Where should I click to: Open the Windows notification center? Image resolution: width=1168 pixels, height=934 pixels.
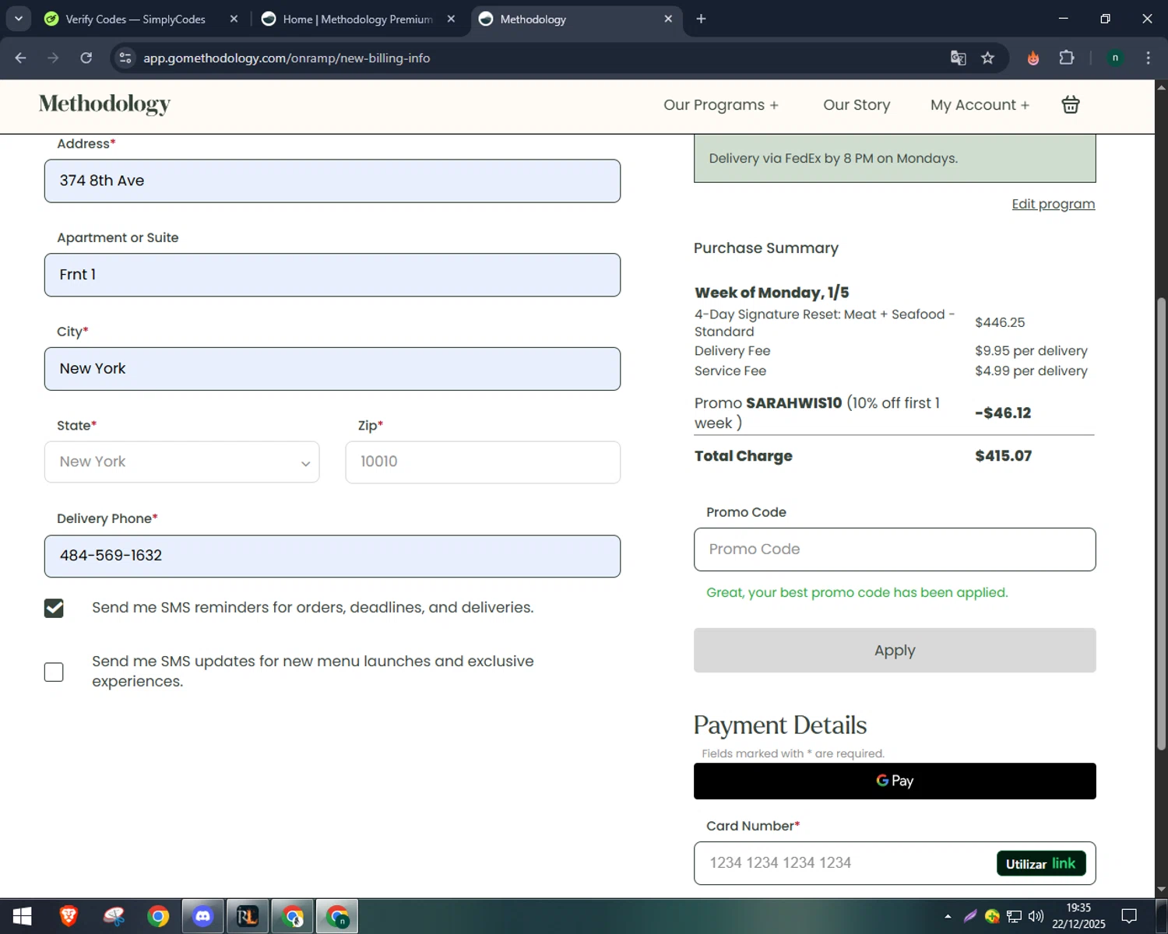pos(1129,916)
